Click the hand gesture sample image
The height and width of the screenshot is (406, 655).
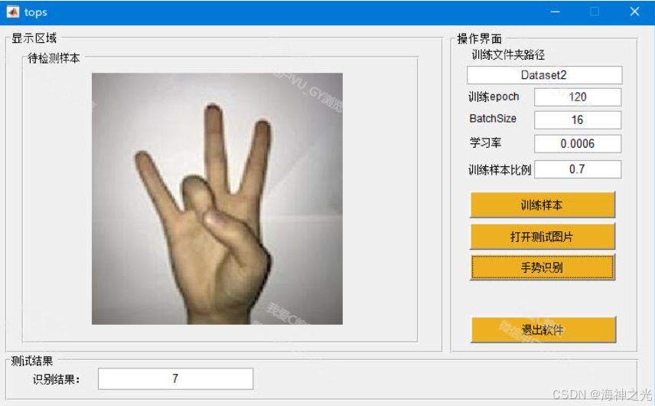(217, 198)
